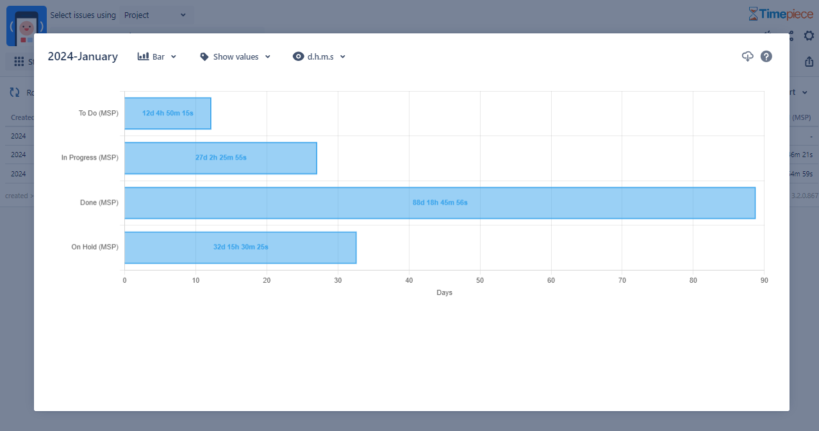Select the On Hold (MSP) bar
The height and width of the screenshot is (431, 819).
point(240,248)
